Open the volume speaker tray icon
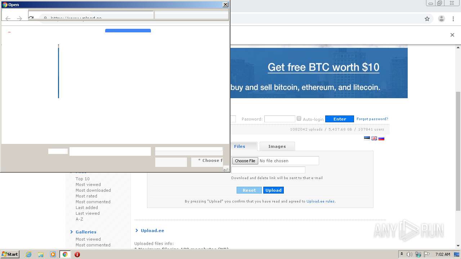The height and width of the screenshot is (259, 461). pyautogui.click(x=409, y=254)
